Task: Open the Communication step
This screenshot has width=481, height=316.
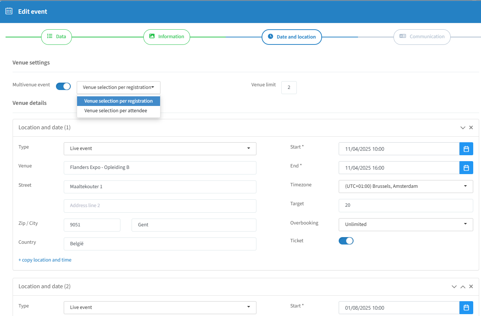Action: coord(422,37)
